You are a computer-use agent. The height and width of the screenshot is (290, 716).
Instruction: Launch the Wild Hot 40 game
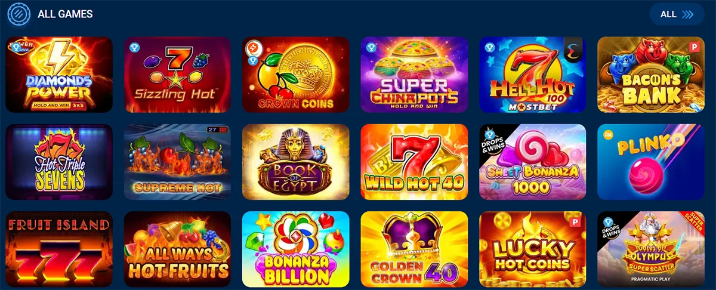(x=414, y=162)
